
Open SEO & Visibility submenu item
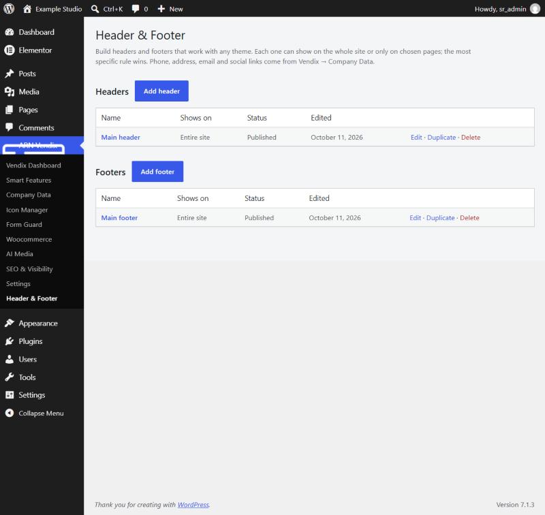tap(29, 269)
